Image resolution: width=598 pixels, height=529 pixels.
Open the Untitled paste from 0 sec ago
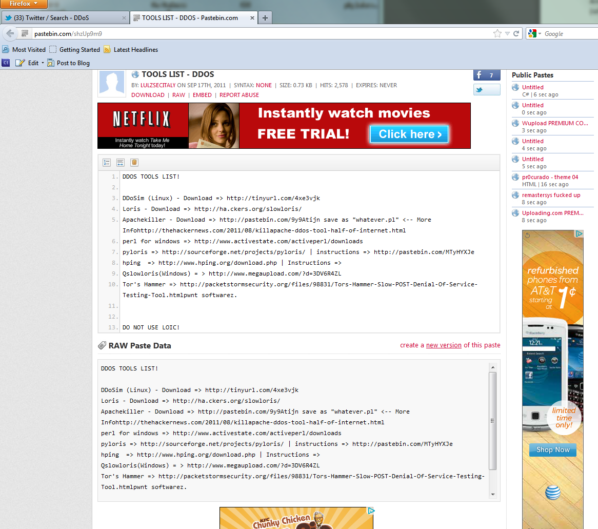pyautogui.click(x=533, y=105)
